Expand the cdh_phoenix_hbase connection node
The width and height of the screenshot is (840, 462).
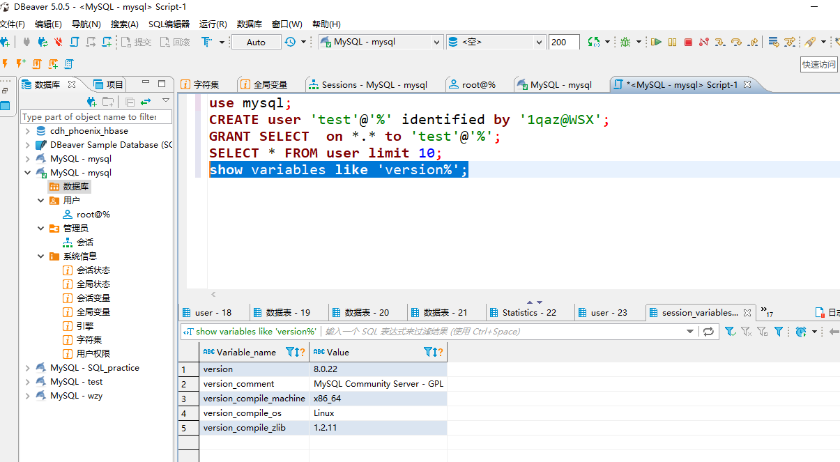tap(27, 131)
